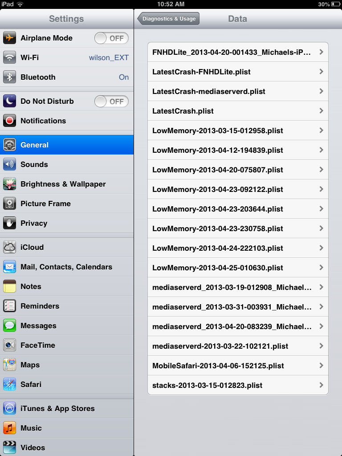Tap the battery icon in status bar

(x=336, y=4)
